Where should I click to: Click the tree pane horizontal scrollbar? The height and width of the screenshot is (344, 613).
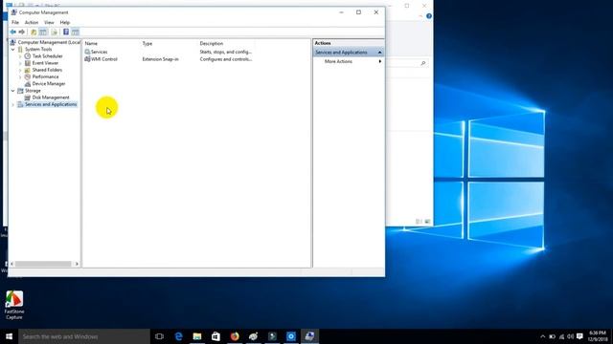43,264
